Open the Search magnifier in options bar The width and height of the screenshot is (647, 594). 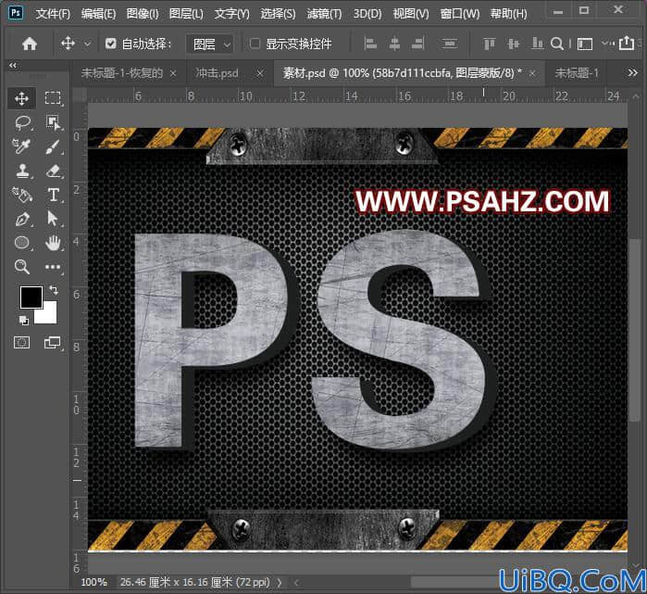(557, 44)
